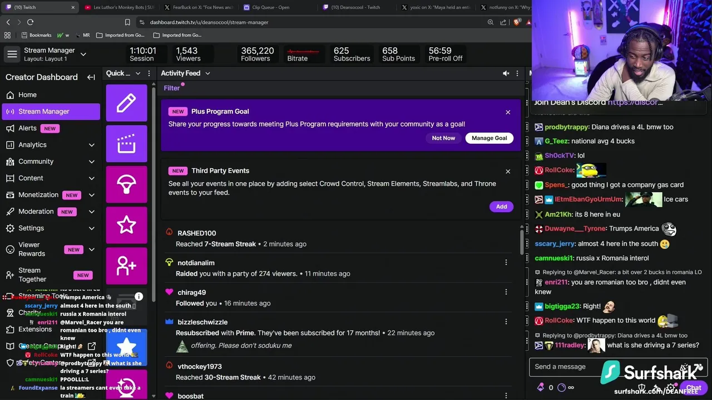Expand the Viewer Rewards sidebar section
This screenshot has width=712, height=400.
[x=91, y=249]
